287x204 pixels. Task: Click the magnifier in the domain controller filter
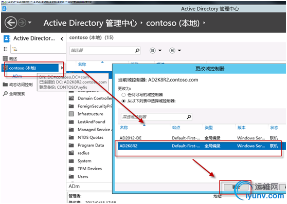[x=189, y=117]
